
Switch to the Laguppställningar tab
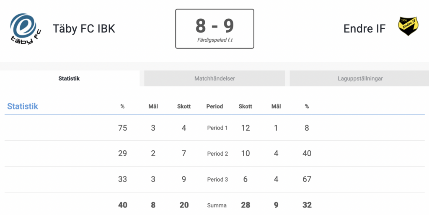point(360,78)
